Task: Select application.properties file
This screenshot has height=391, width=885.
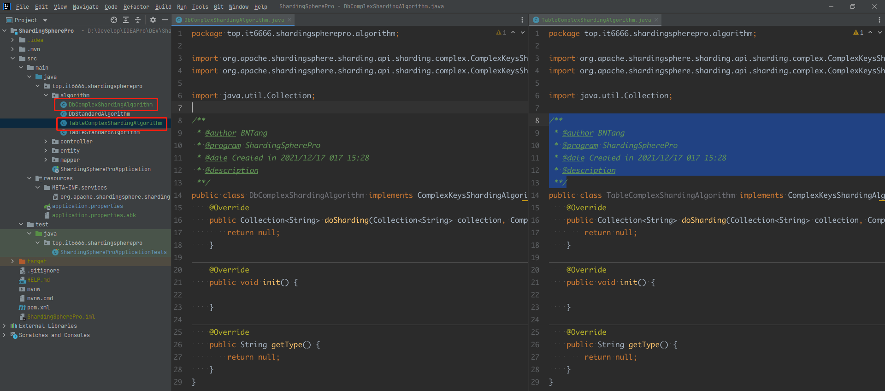Action: pos(88,206)
